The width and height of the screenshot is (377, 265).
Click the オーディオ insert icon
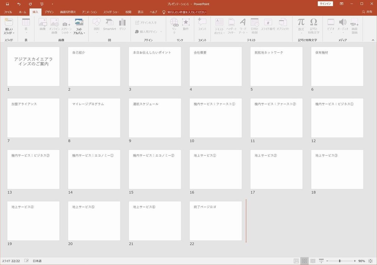(x=343, y=26)
